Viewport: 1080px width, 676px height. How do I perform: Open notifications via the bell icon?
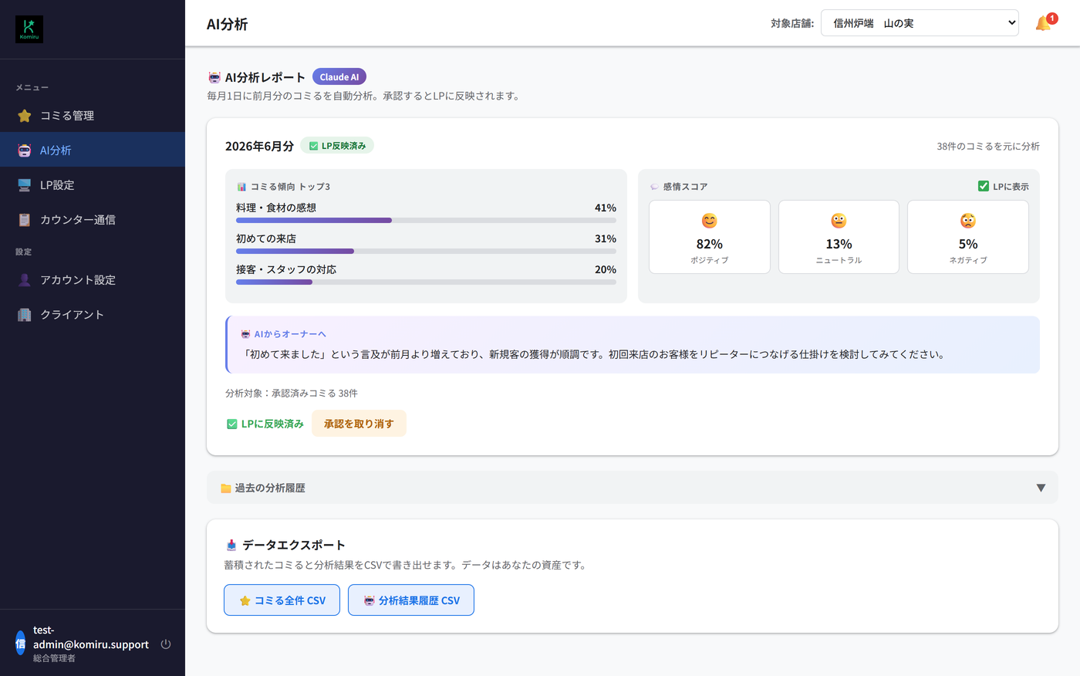click(1043, 24)
